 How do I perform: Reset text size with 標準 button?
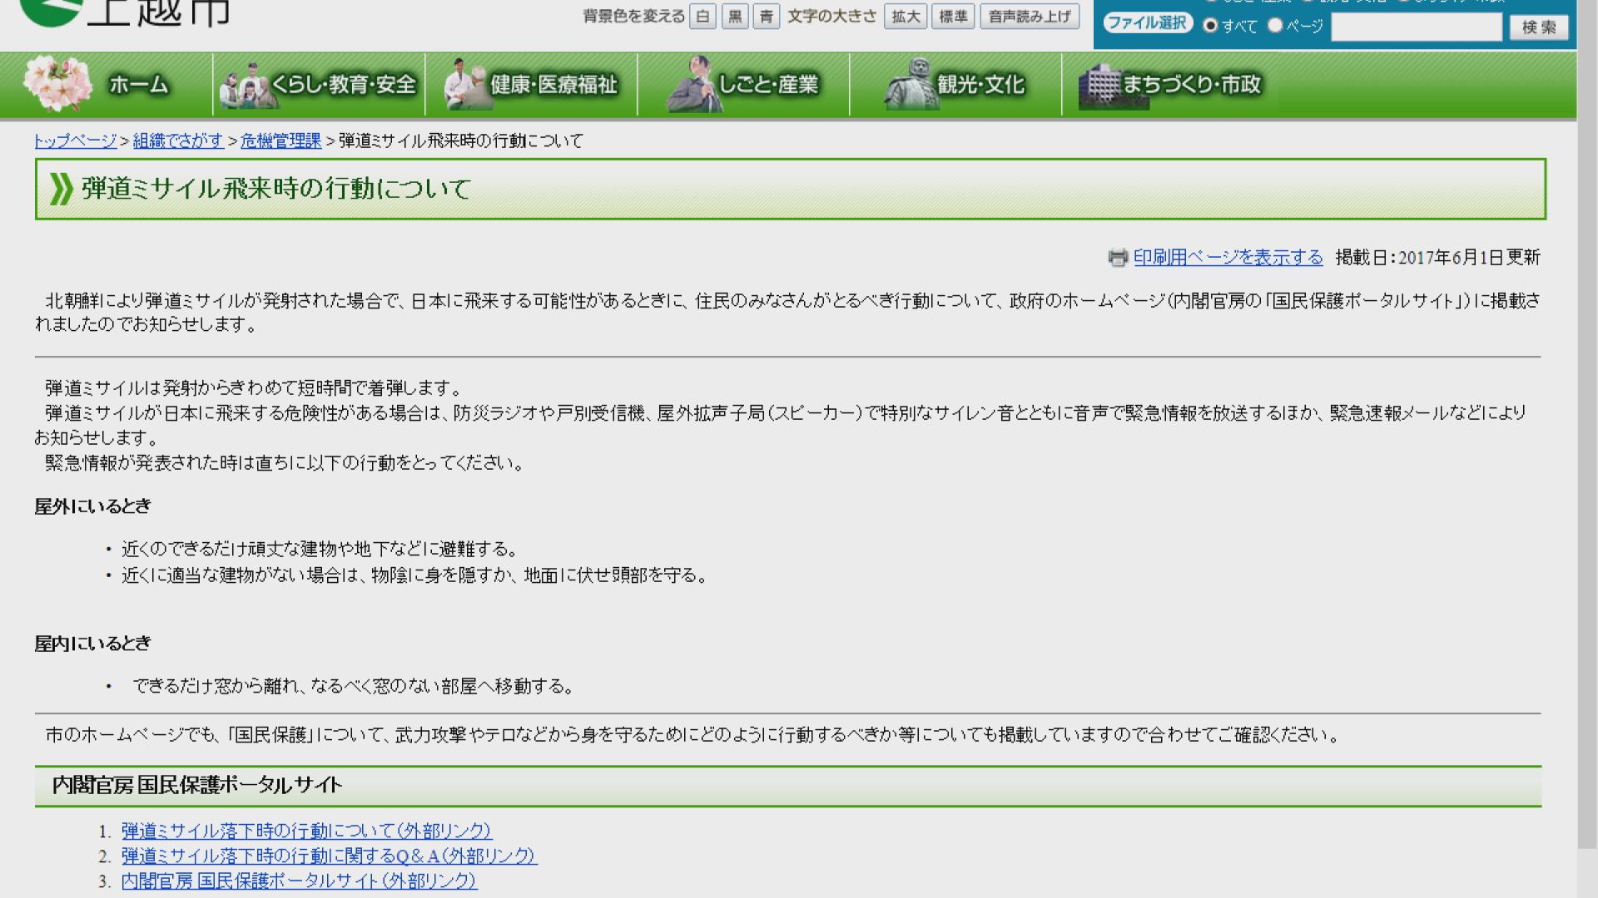tap(952, 17)
